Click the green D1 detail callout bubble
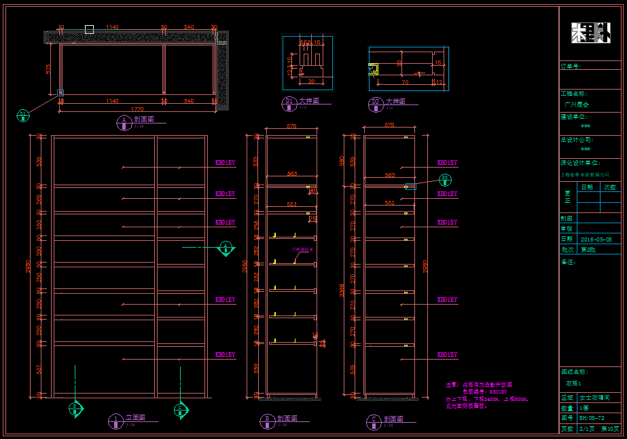 (x=23, y=115)
